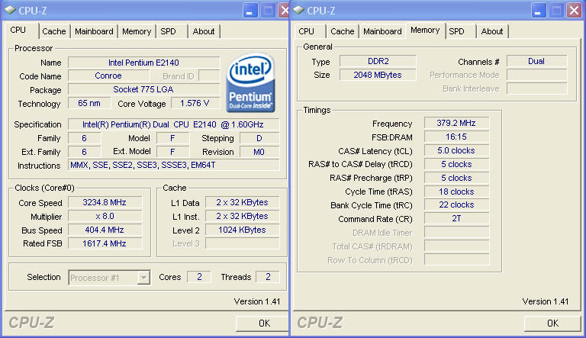Minimize the left CPU-Z window

tap(250, 10)
